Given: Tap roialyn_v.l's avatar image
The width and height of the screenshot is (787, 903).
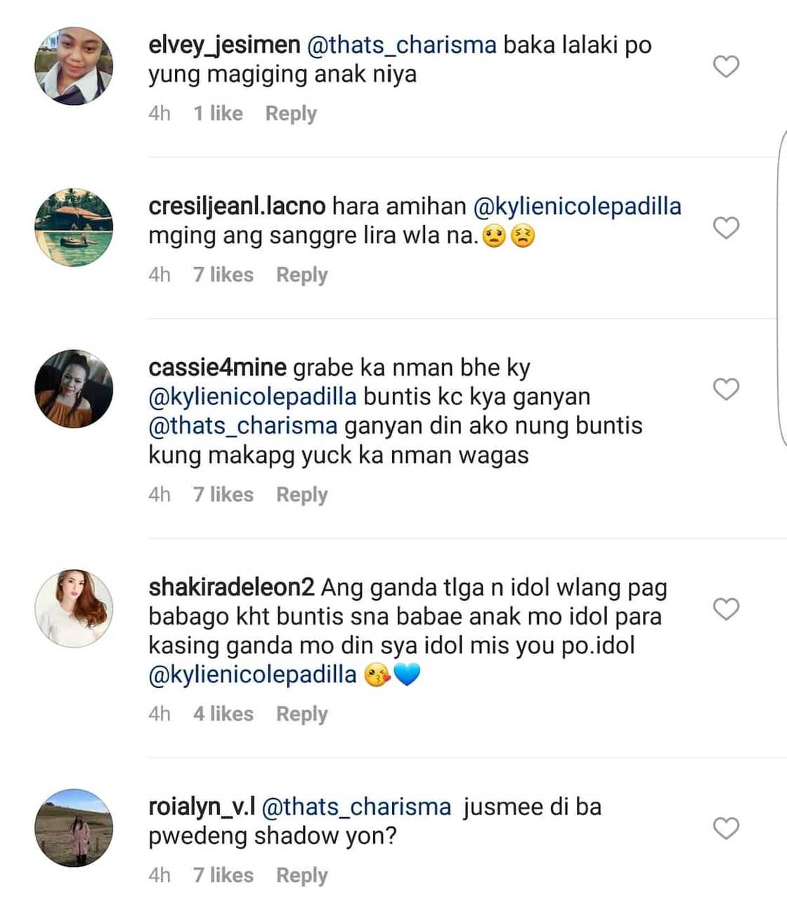Looking at the screenshot, I should 74,827.
